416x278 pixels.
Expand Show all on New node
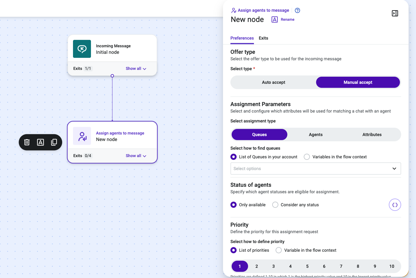[x=136, y=156]
